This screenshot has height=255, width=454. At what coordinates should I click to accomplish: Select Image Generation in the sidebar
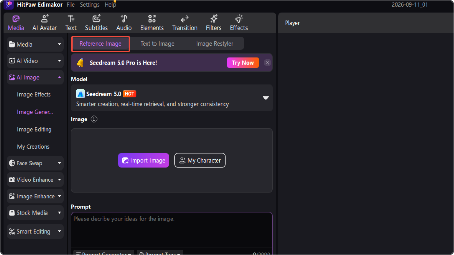(x=35, y=112)
